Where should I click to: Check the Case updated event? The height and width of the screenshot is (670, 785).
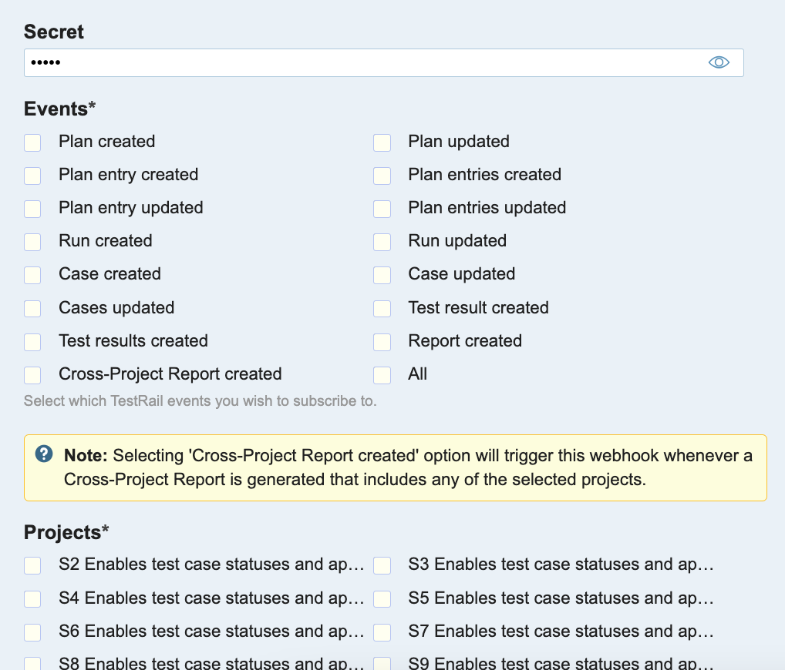click(382, 275)
